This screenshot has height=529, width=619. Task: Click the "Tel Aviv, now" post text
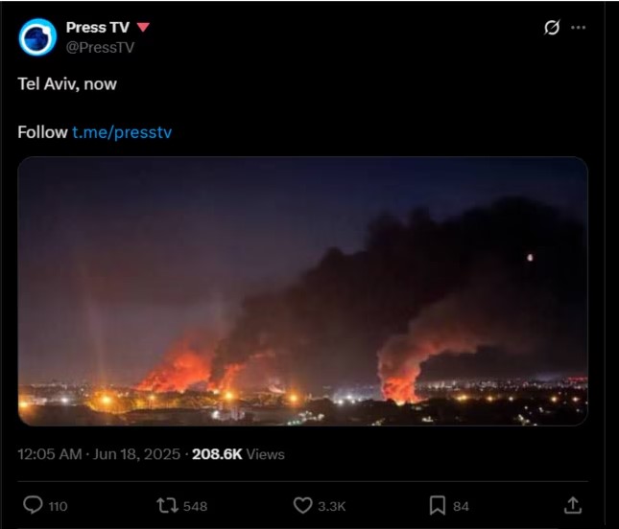(67, 83)
